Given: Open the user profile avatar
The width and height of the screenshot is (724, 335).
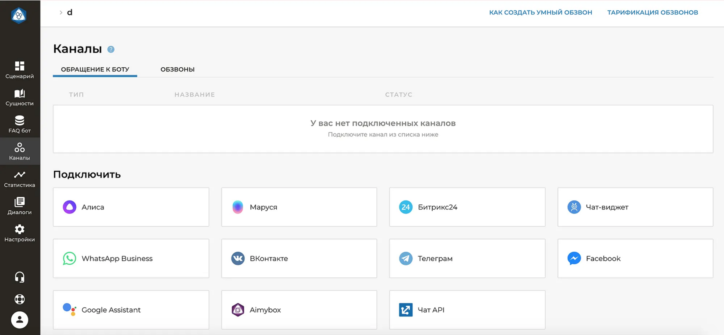Looking at the screenshot, I should click(19, 320).
